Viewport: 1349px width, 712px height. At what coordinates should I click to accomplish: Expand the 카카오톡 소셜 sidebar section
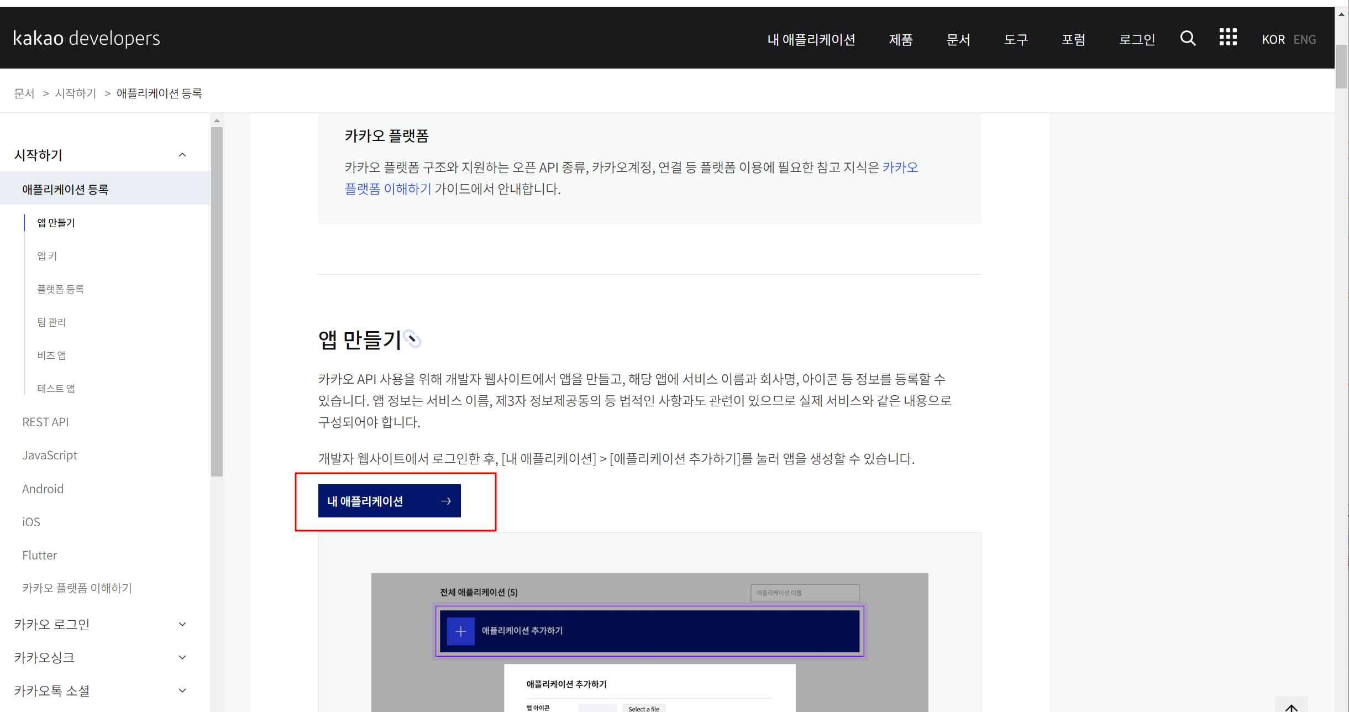coord(182,690)
